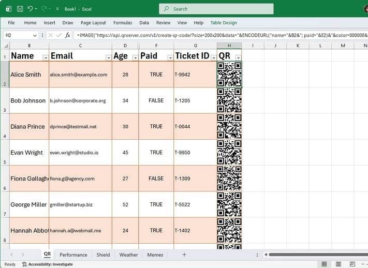
Task: Select column H header
Action: (x=229, y=46)
